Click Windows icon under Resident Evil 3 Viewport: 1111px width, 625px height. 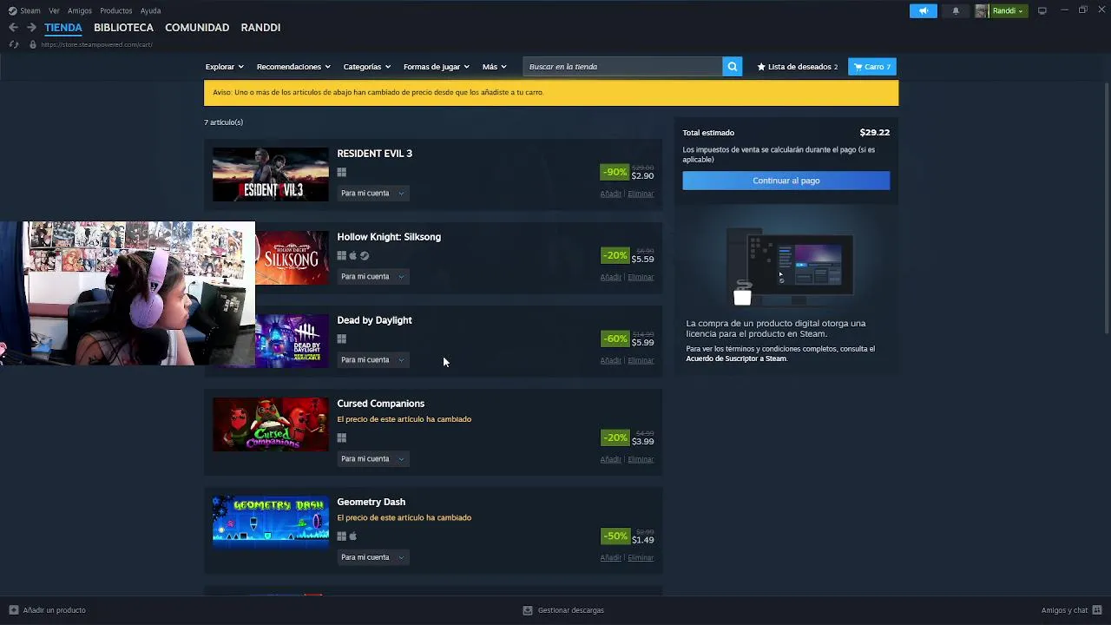(x=341, y=173)
